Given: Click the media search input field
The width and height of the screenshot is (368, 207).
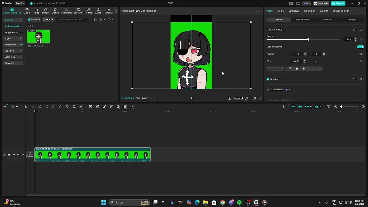Looking at the screenshot, I should [x=73, y=20].
